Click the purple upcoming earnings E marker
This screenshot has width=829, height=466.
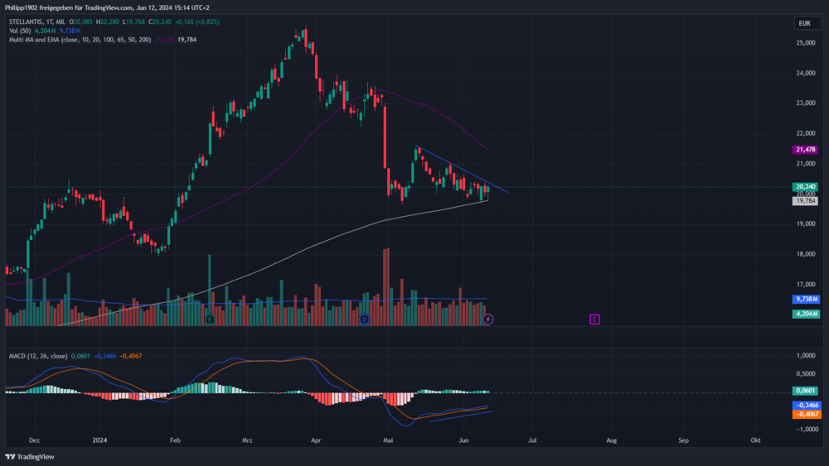pos(594,319)
